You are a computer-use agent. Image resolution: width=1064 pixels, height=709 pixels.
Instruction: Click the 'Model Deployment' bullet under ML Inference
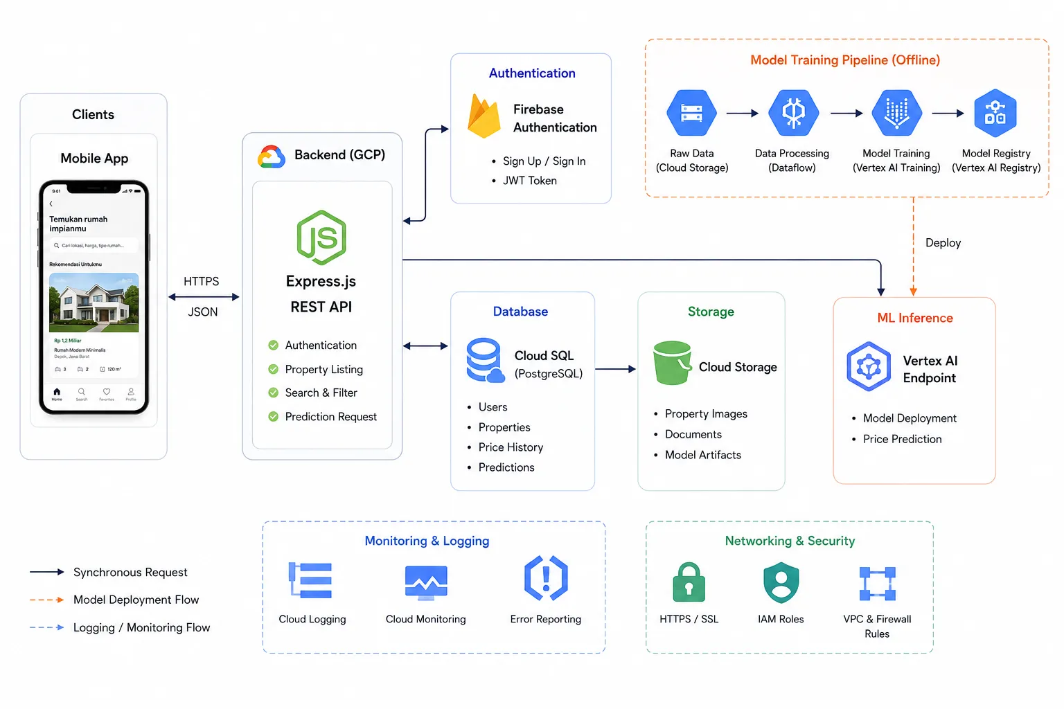click(x=910, y=418)
